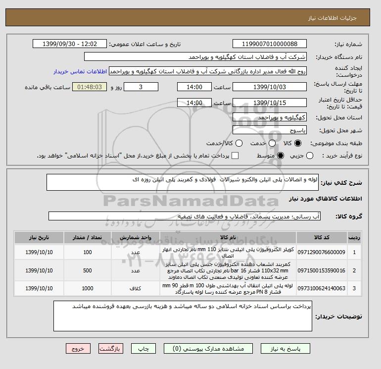Click the شرح کلی نیاز description box
381x369 pixels.
[x=183, y=182]
